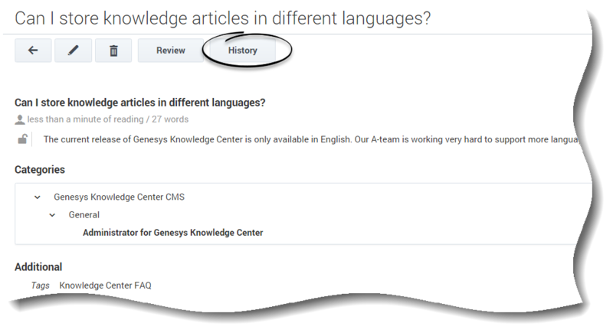This screenshot has height=333, width=613.
Task: Delete the article using the trash icon
Action: coord(113,51)
